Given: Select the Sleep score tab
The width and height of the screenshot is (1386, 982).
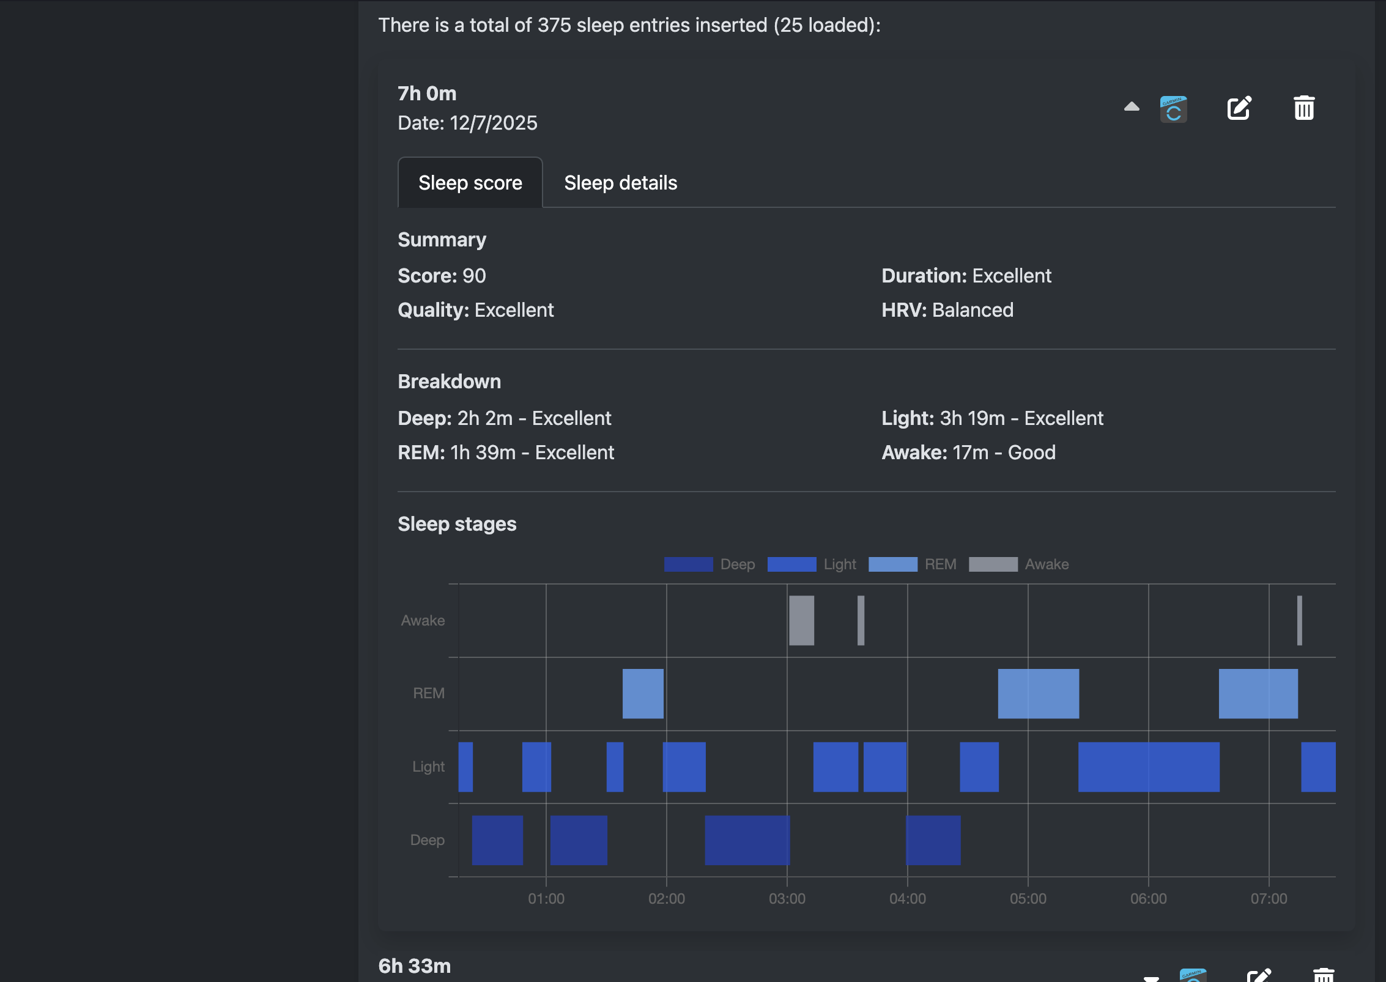Looking at the screenshot, I should 470,182.
